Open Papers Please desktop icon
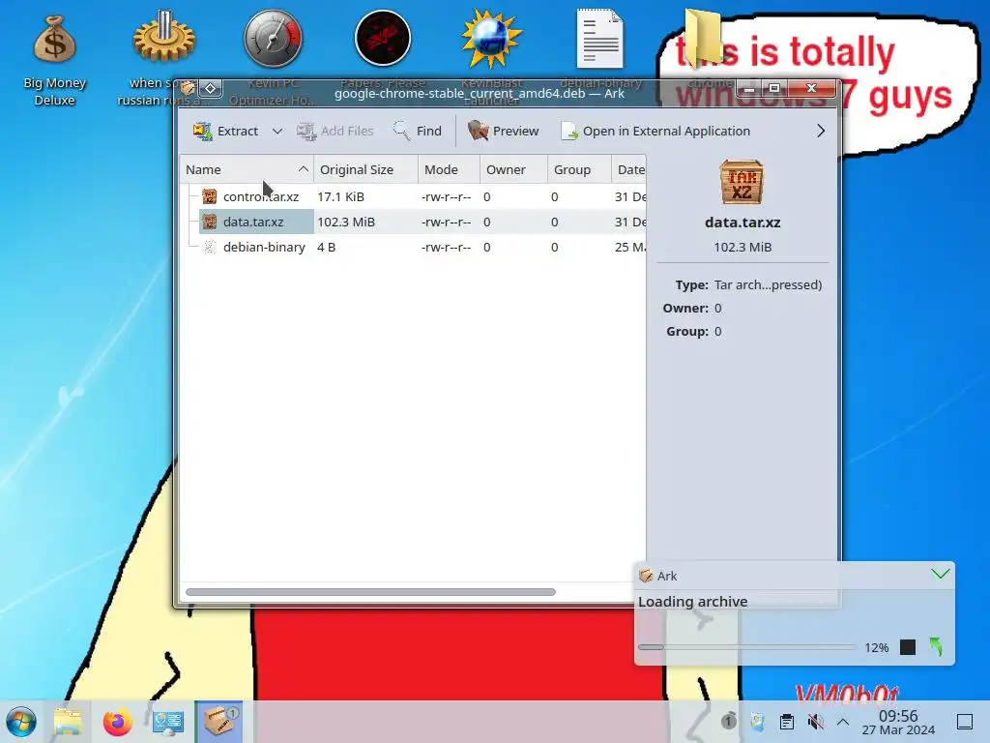 pos(383,39)
